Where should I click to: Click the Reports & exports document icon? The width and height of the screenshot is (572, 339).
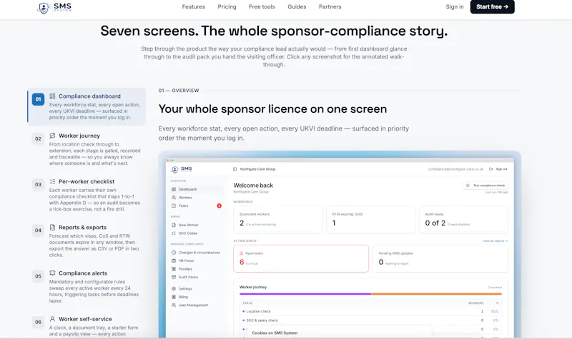[52, 227]
